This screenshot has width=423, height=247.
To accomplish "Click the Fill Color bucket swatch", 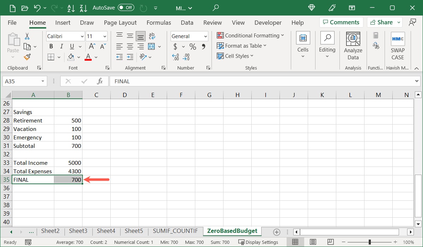I will click(x=71, y=57).
